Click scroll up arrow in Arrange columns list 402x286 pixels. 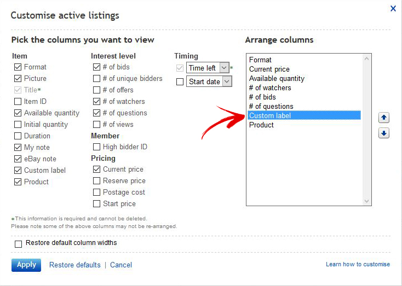[x=366, y=59]
